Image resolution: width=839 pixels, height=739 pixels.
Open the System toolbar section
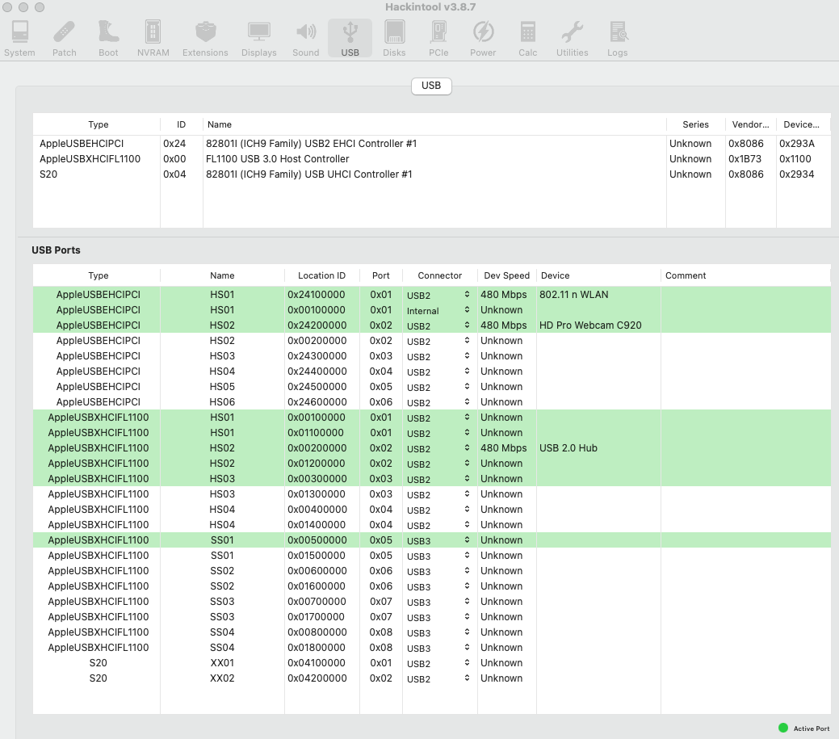20,39
